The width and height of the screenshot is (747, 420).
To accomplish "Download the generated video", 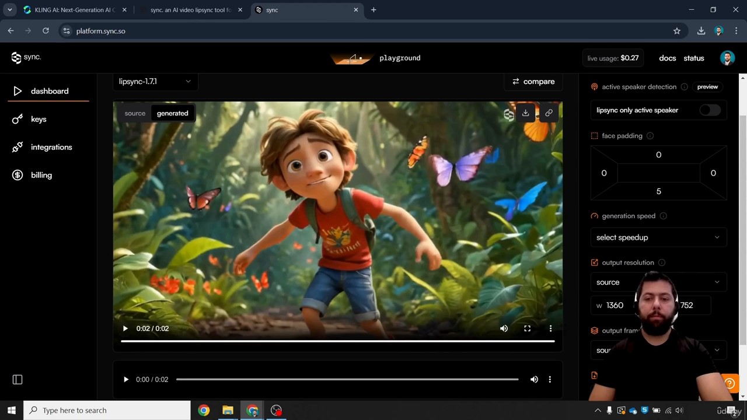I will tap(525, 113).
